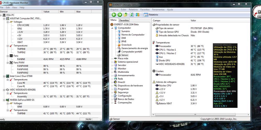This screenshot has width=261, height=130.
Task: Click the Banco de Dados icon
Action: (115, 99)
